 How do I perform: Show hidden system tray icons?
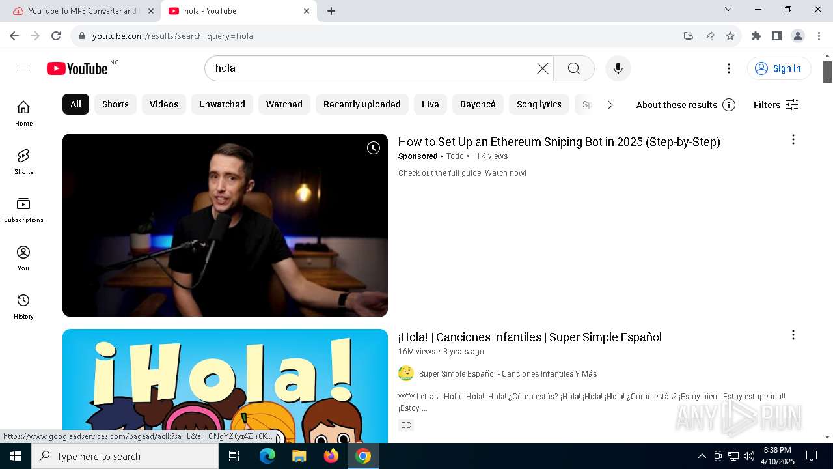point(702,456)
